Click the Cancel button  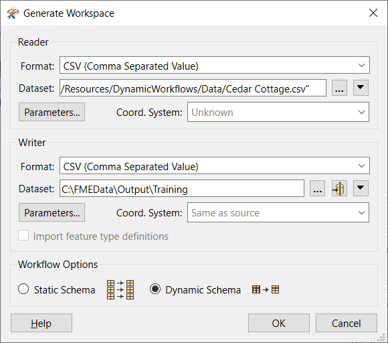tap(347, 323)
